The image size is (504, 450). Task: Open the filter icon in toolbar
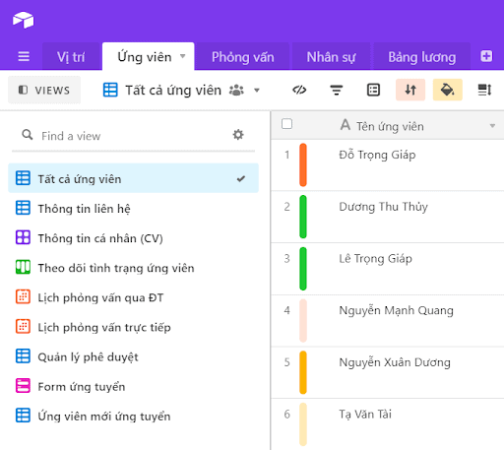[x=337, y=90]
